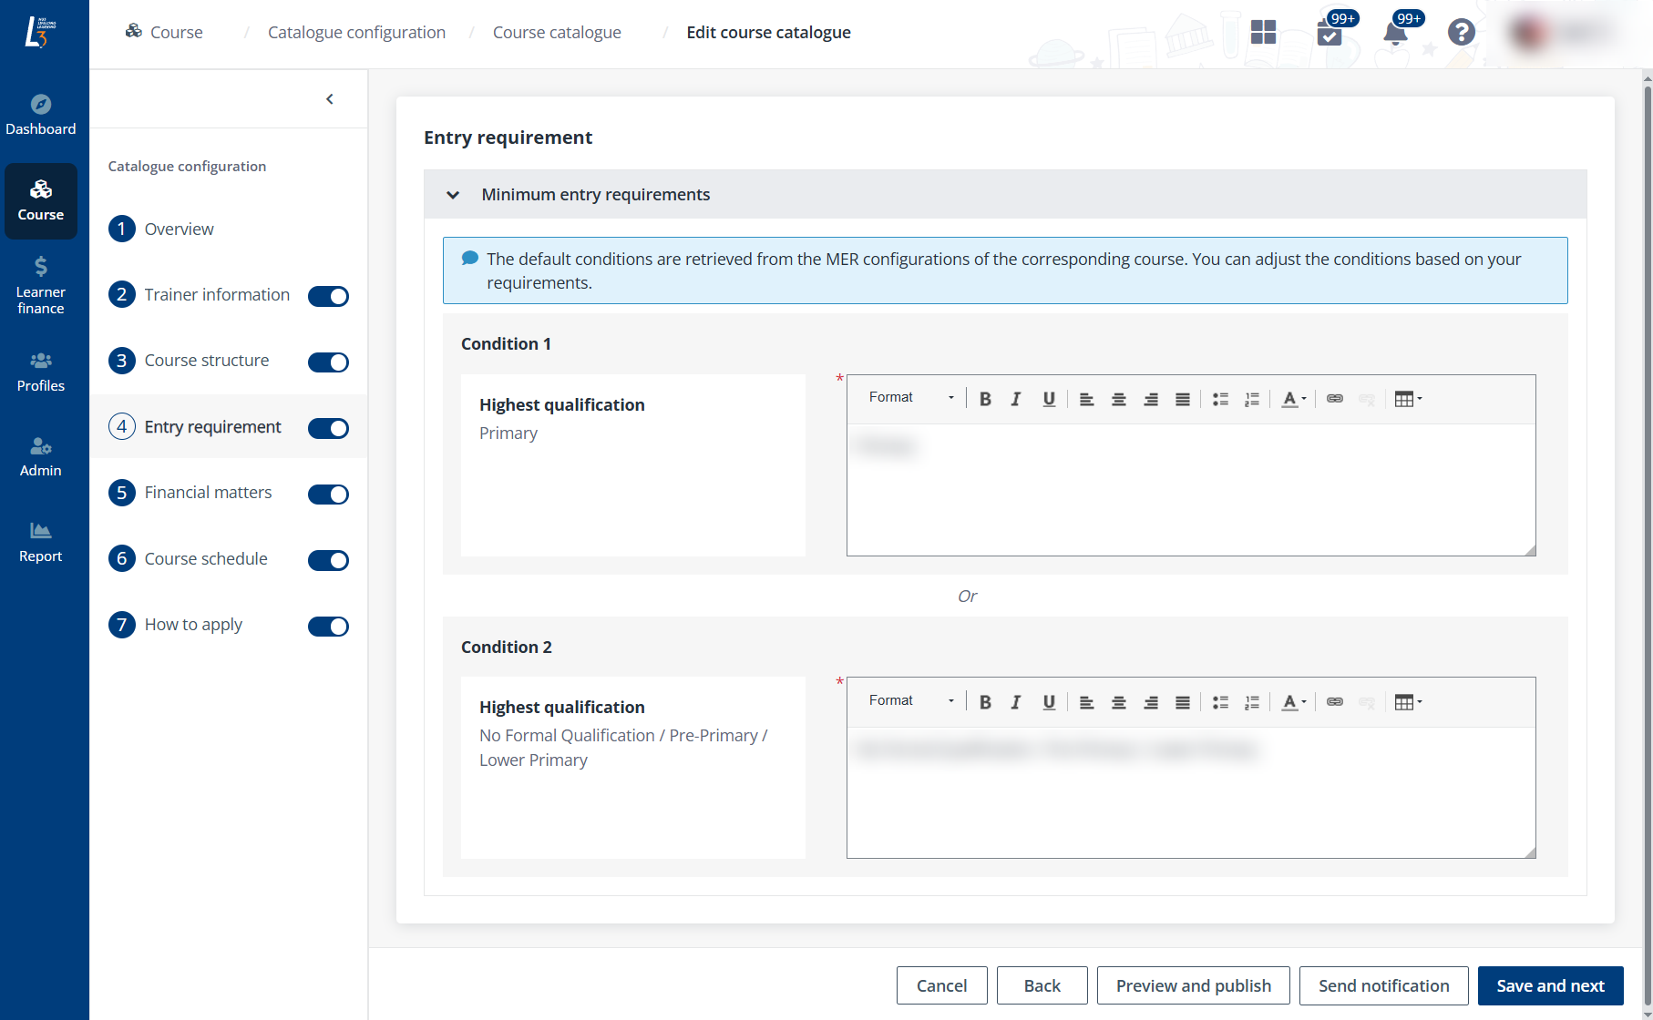The image size is (1653, 1020).
Task: Turn off the Financial matters toggle
Action: point(328,494)
